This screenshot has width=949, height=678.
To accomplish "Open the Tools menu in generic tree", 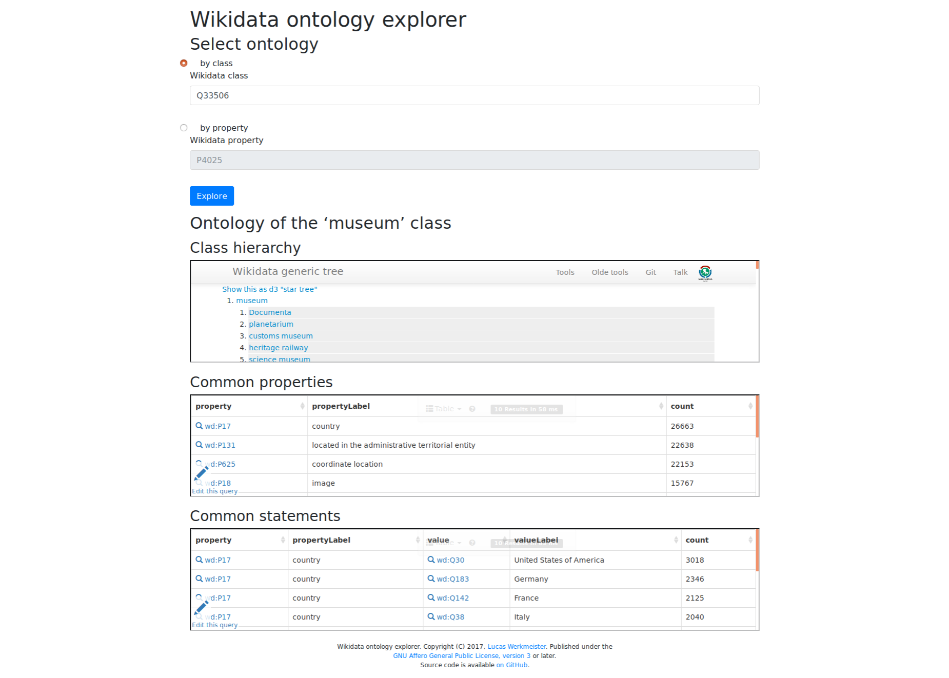I will click(x=565, y=272).
